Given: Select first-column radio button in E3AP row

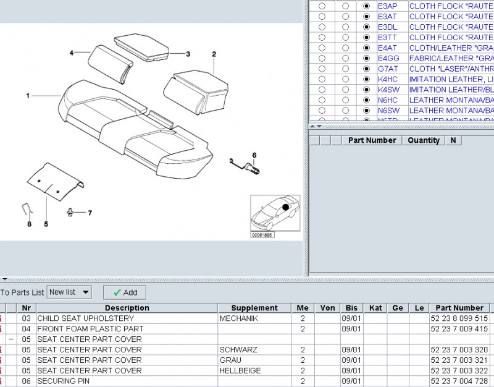Looking at the screenshot, I should 322,6.
